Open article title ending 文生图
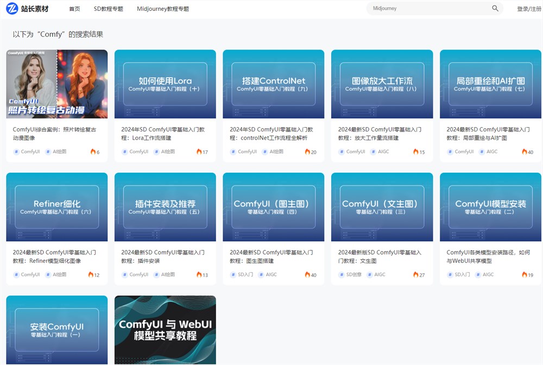 click(x=380, y=256)
